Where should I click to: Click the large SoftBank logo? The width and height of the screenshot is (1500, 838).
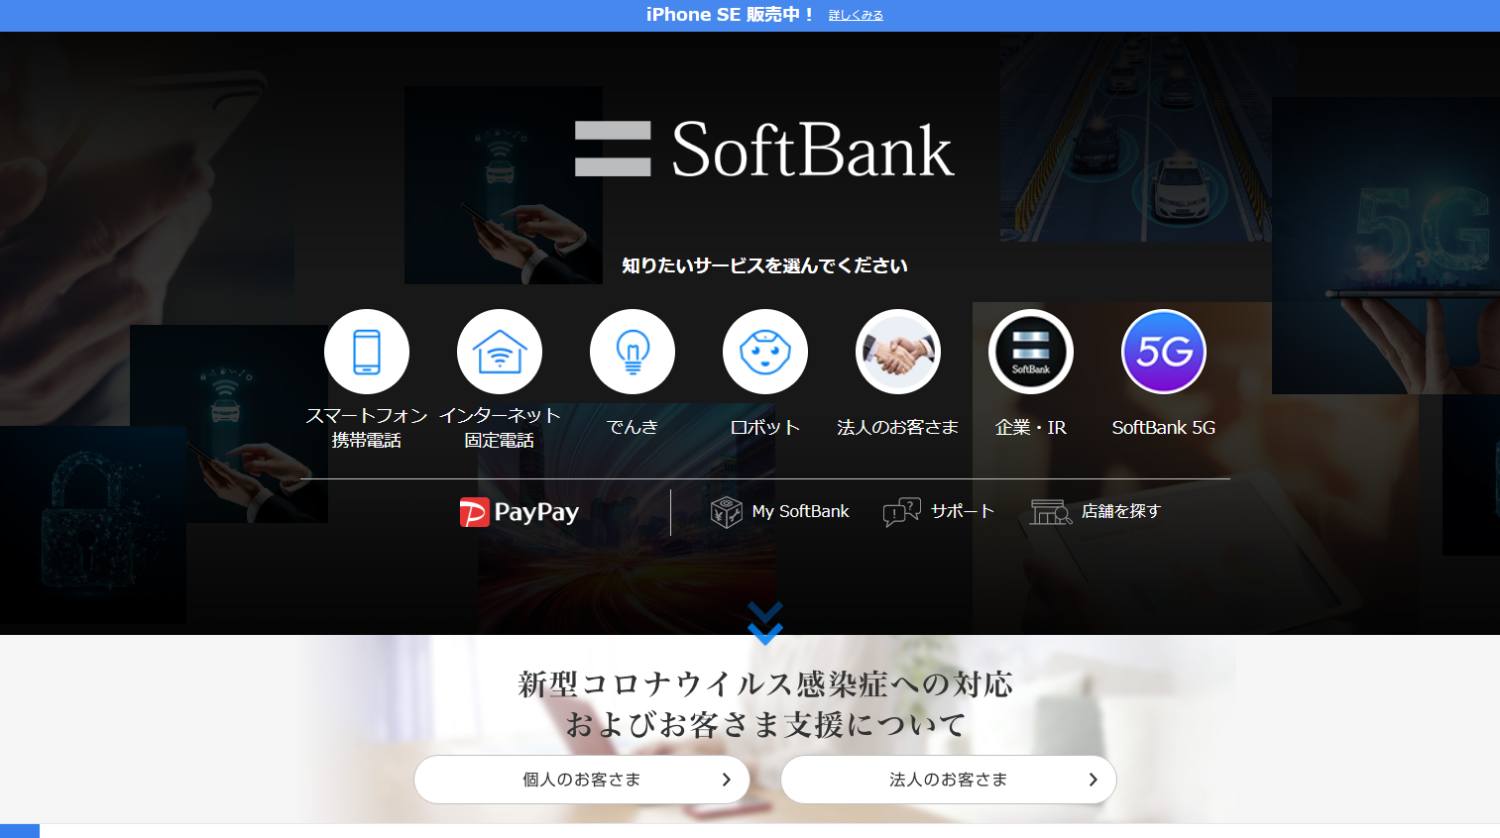[764, 150]
